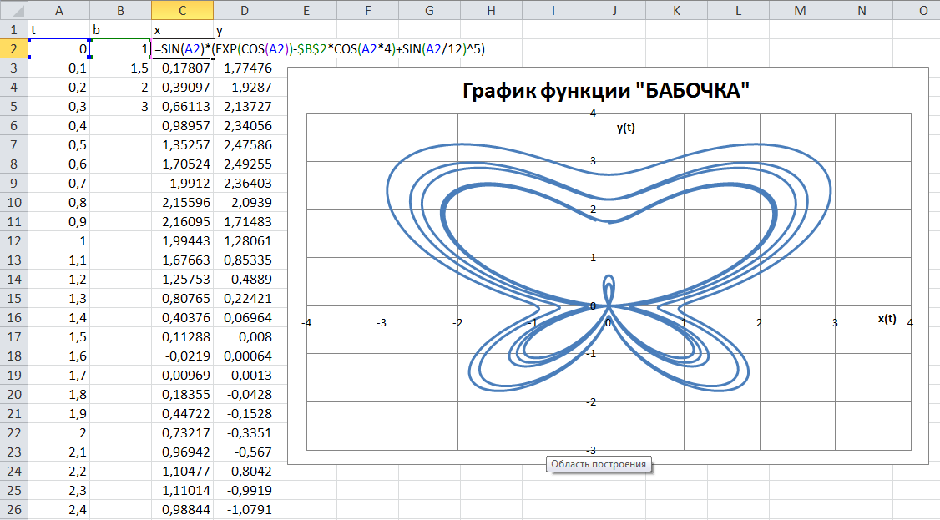Click cell with value 1,77476

pyautogui.click(x=244, y=68)
